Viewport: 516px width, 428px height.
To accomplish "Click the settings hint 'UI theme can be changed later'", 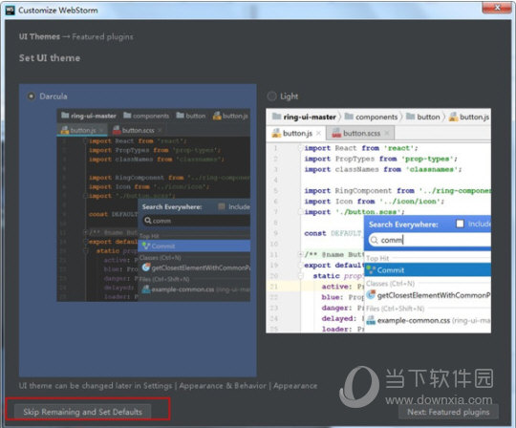I will (x=168, y=386).
